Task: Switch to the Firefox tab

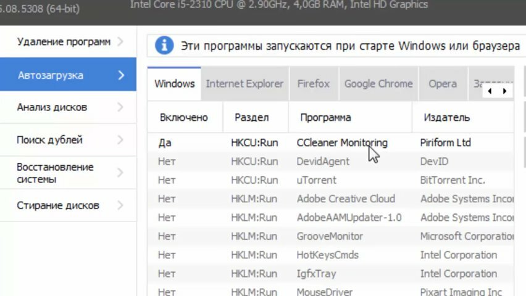Action: click(x=314, y=83)
